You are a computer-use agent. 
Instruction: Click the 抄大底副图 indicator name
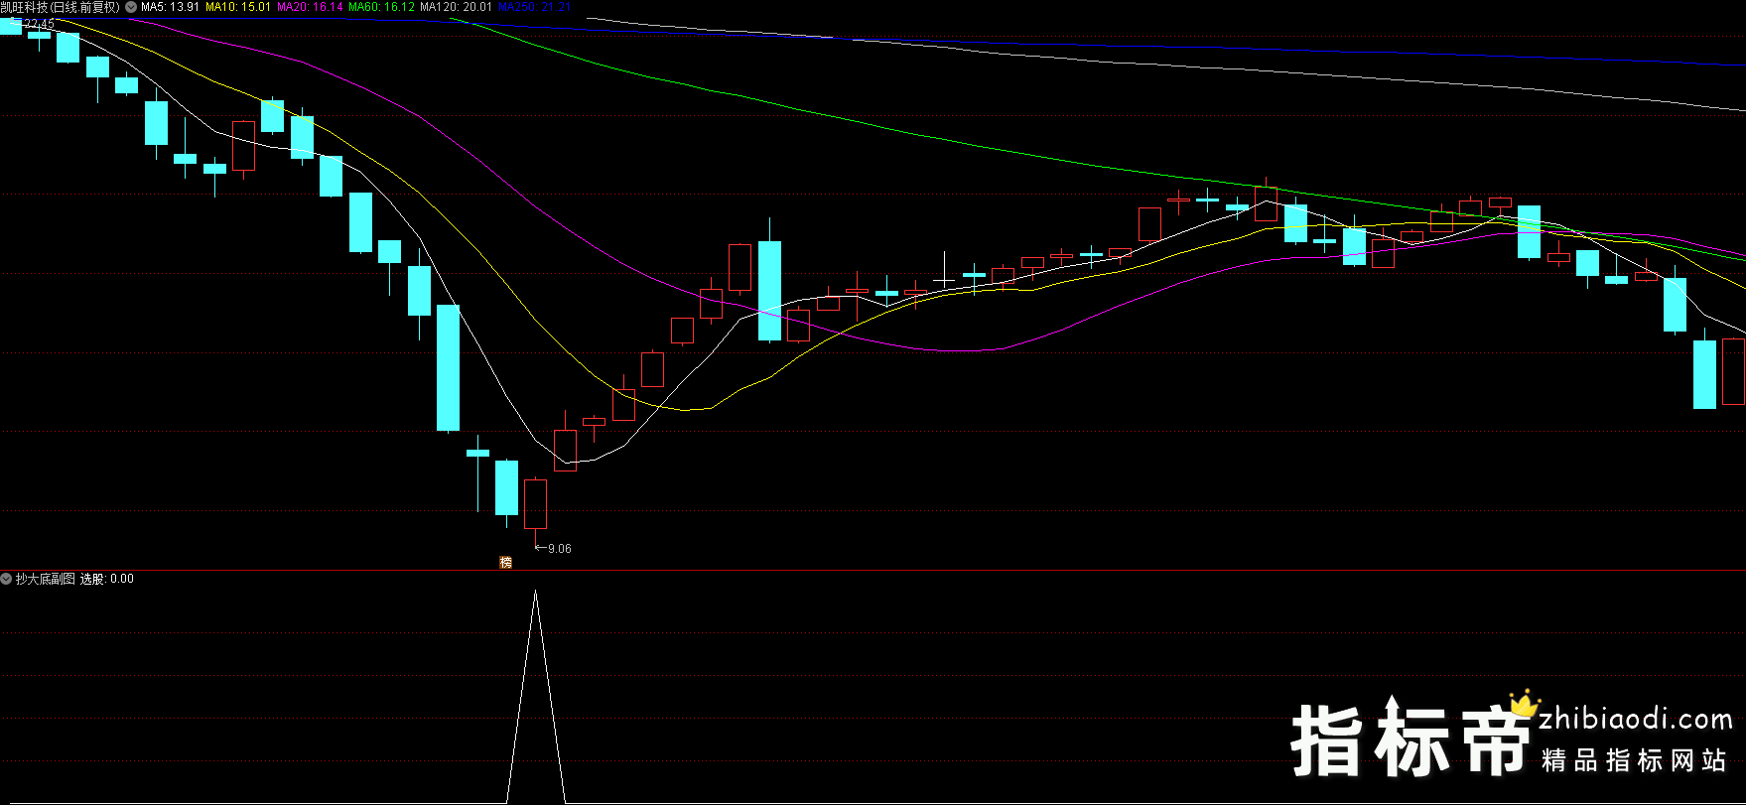(46, 579)
